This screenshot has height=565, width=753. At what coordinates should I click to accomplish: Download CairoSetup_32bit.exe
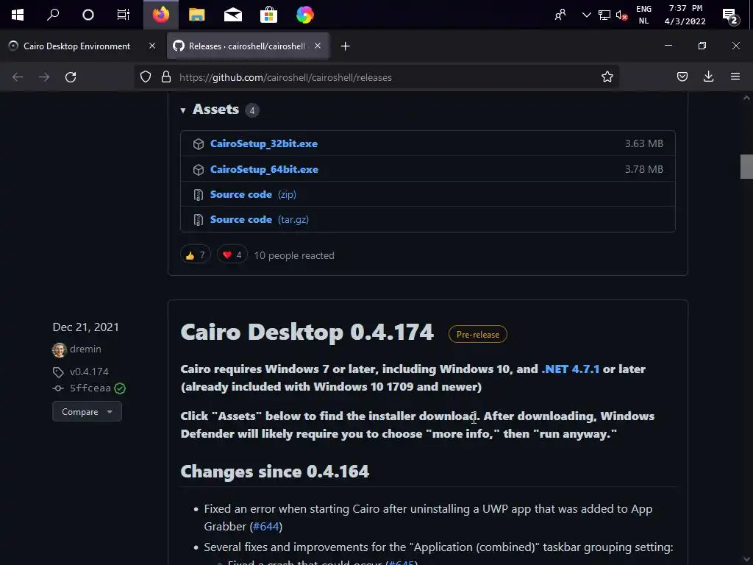(x=264, y=143)
